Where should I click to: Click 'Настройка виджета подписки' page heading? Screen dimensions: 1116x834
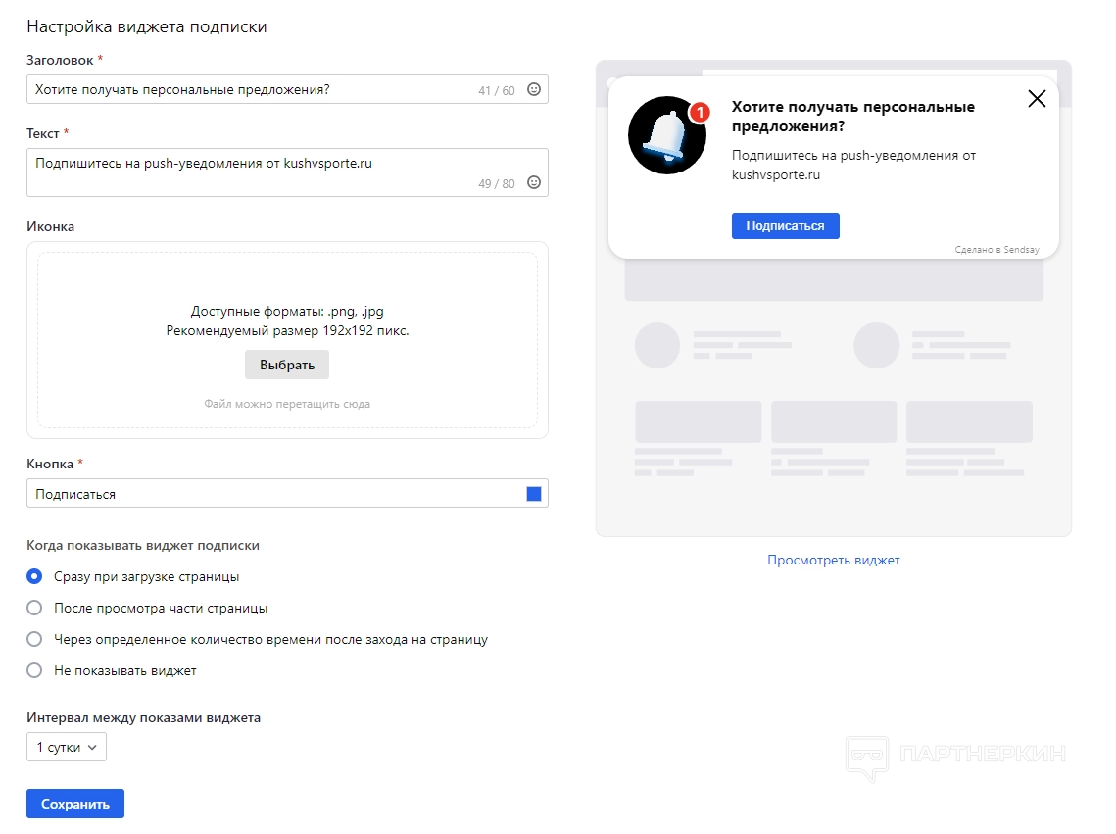(x=147, y=26)
